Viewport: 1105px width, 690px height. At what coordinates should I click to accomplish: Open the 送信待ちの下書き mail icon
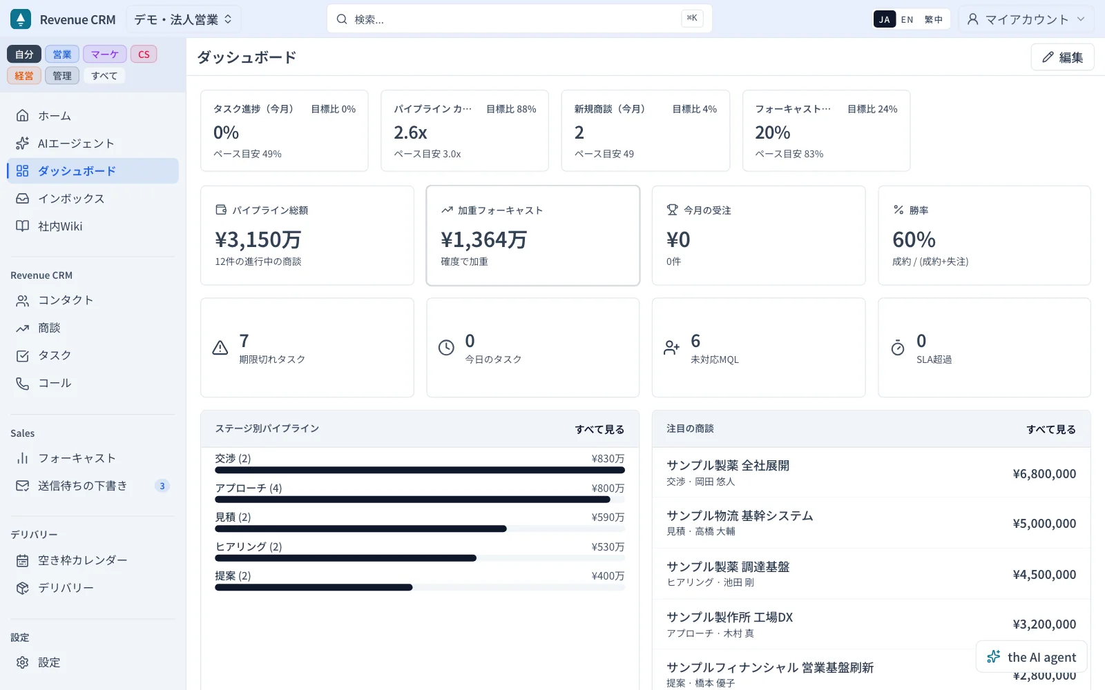[23, 486]
